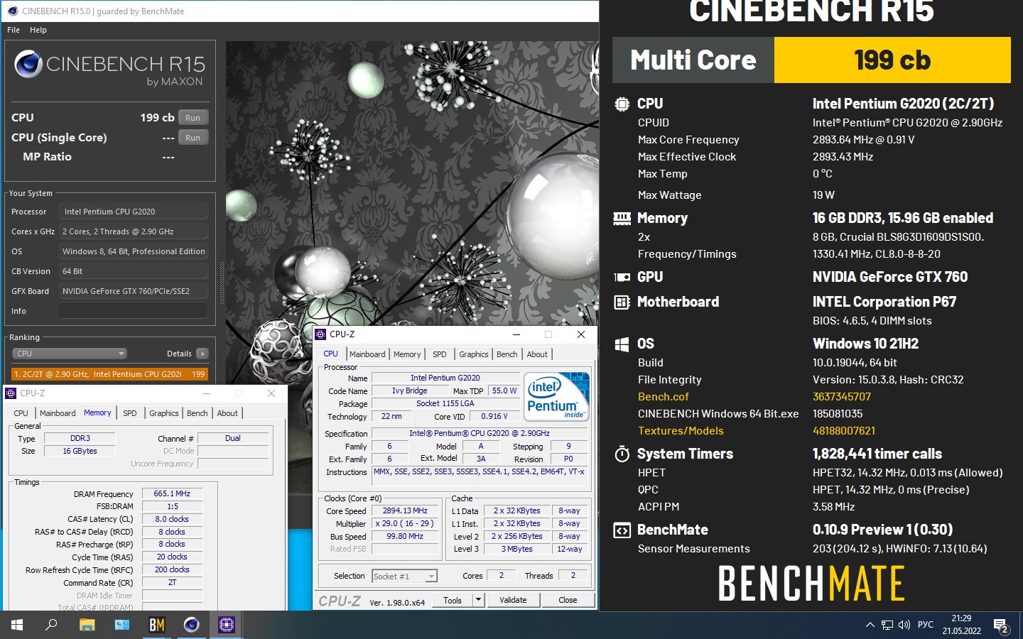
Task: Click Close button in CPU-Z
Action: (568, 600)
